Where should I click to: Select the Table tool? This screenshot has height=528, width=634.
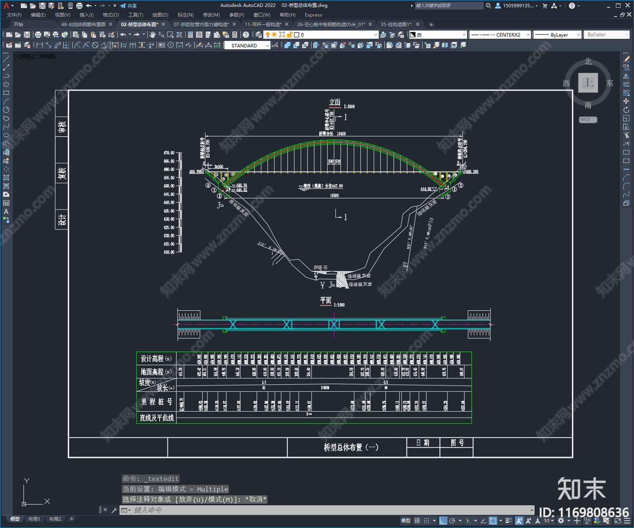(x=6, y=203)
